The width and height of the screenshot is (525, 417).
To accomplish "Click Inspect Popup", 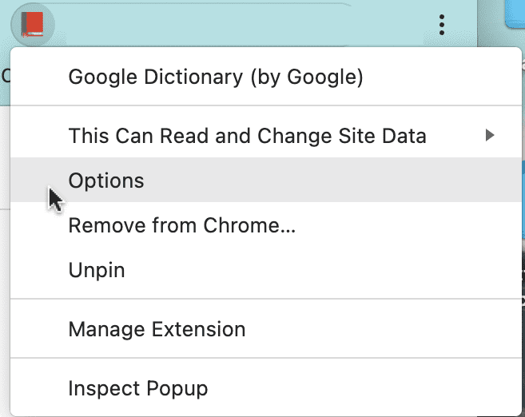I will click(138, 389).
